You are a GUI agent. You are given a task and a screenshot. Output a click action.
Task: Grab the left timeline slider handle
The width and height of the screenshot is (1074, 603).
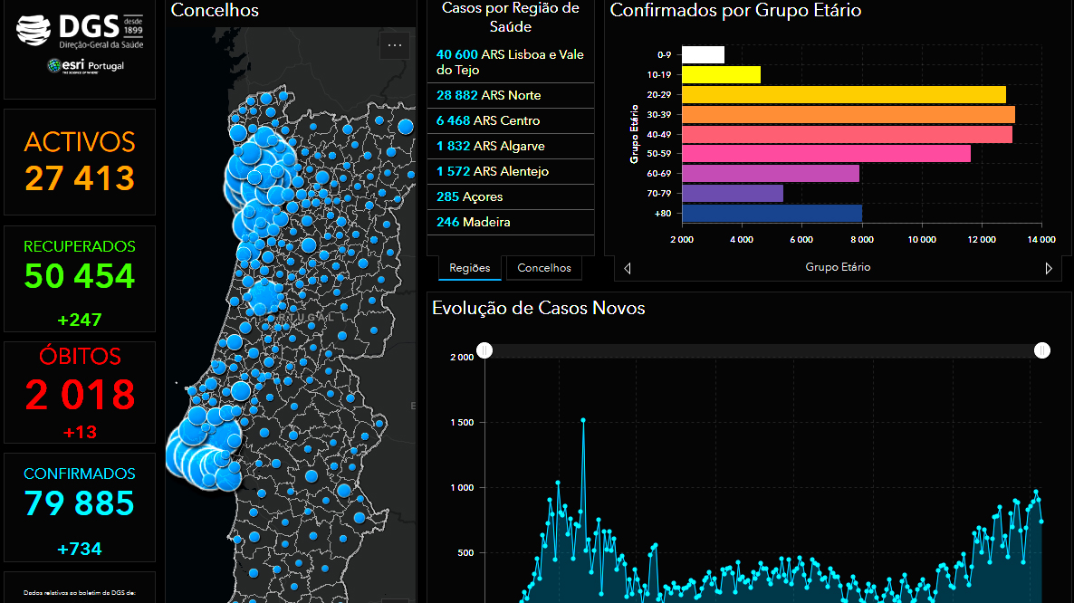click(484, 350)
